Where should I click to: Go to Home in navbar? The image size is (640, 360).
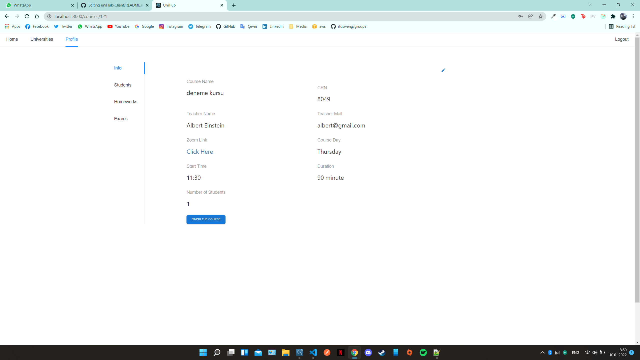(x=12, y=39)
